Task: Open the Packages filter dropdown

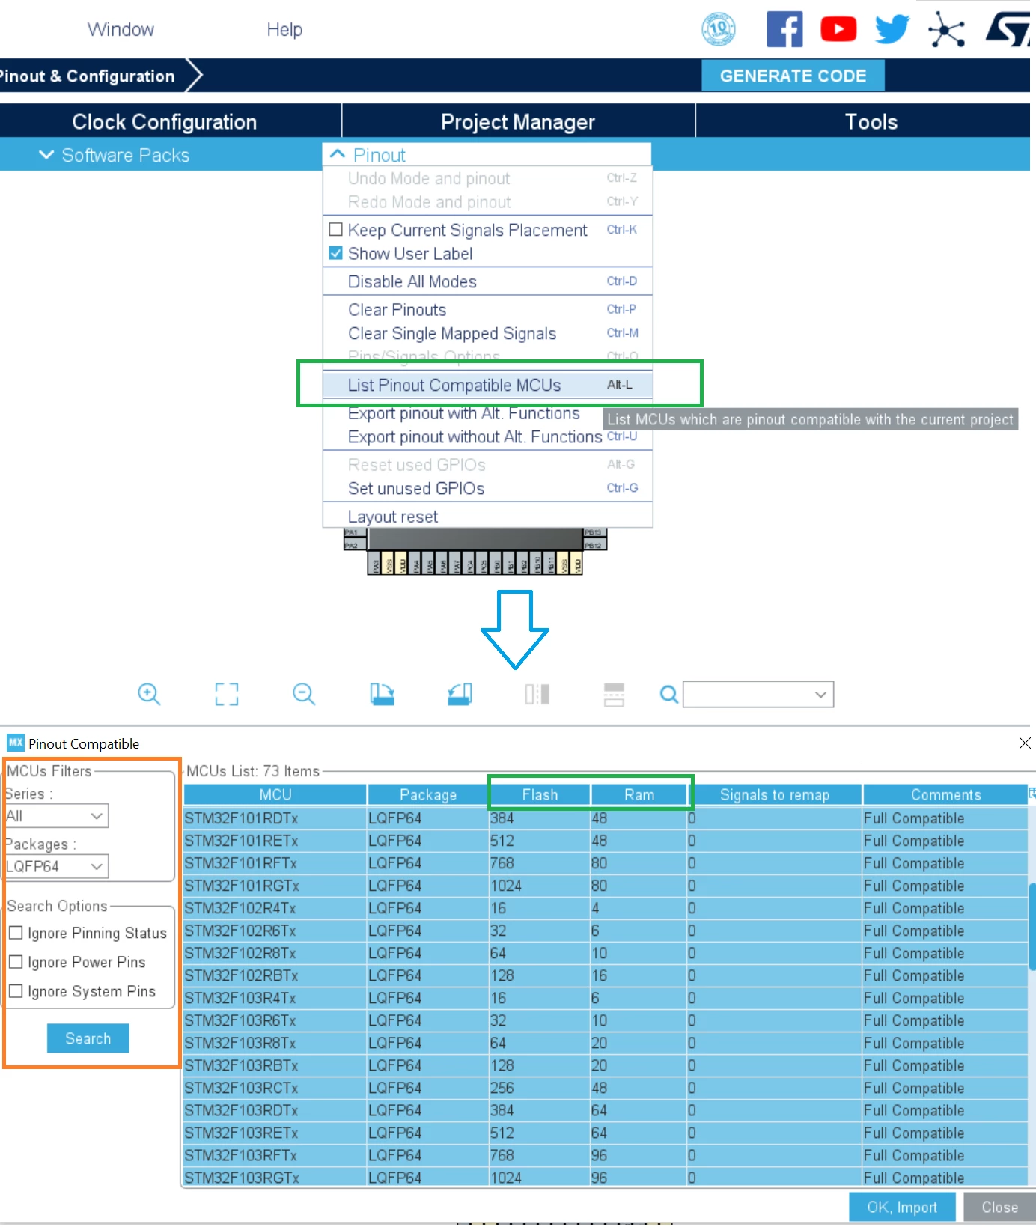Action: pos(55,866)
